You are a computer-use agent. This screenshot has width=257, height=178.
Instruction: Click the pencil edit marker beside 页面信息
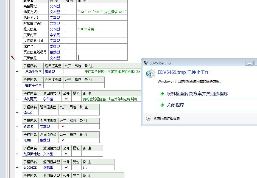pyautogui.click(x=13, y=57)
